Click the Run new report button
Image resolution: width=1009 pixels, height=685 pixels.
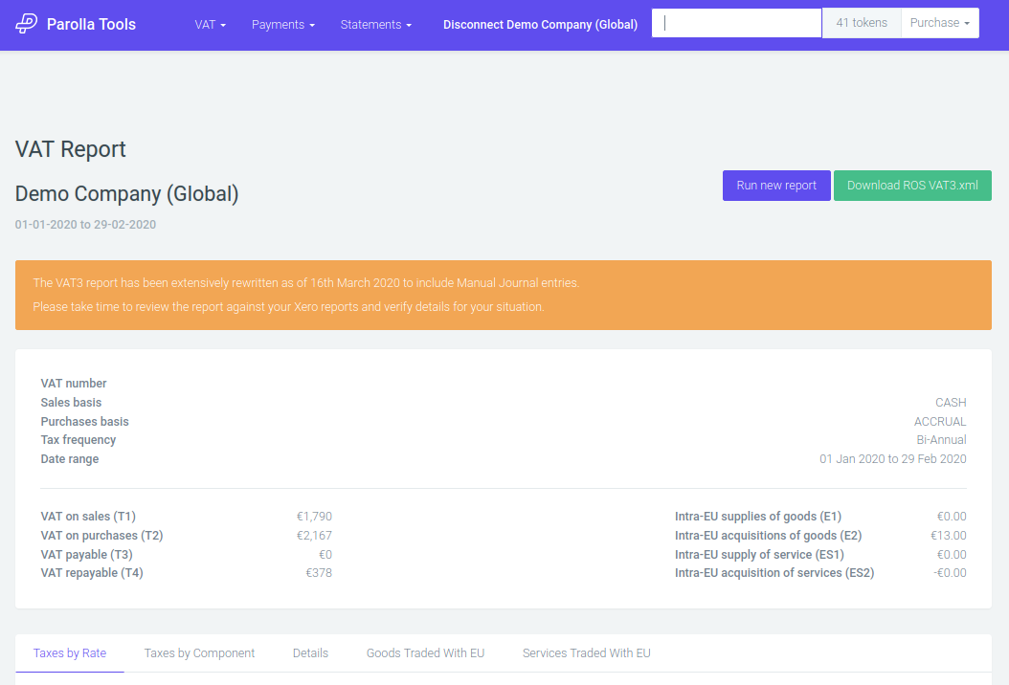[x=776, y=185]
